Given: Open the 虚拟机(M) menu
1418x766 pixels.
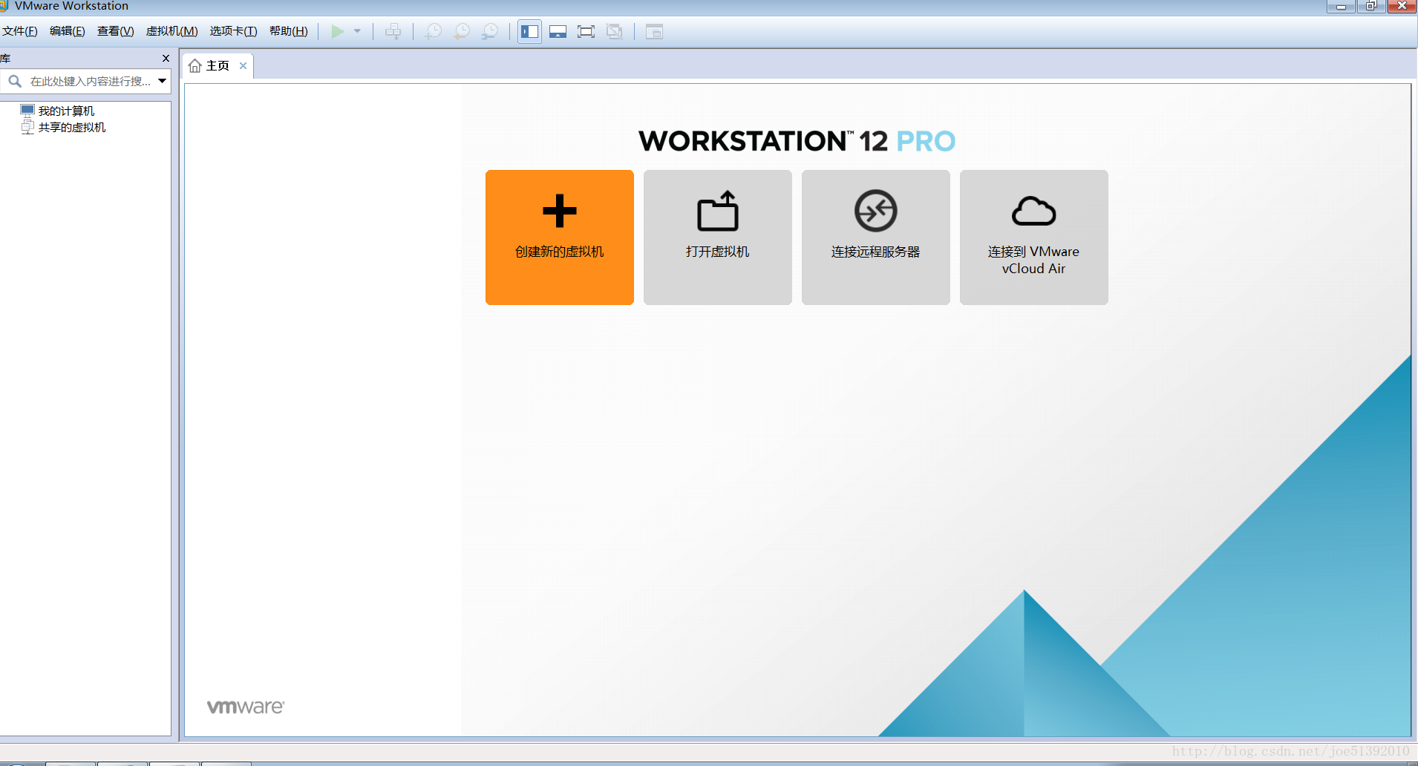Looking at the screenshot, I should tap(172, 31).
